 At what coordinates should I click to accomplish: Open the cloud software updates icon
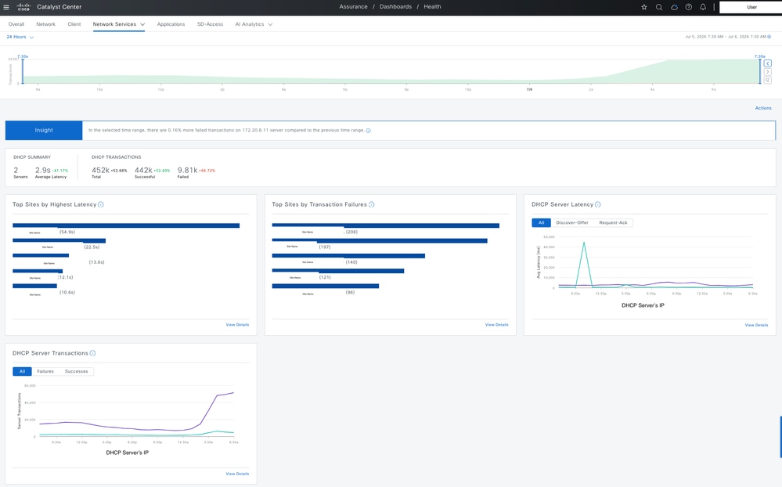coord(674,7)
